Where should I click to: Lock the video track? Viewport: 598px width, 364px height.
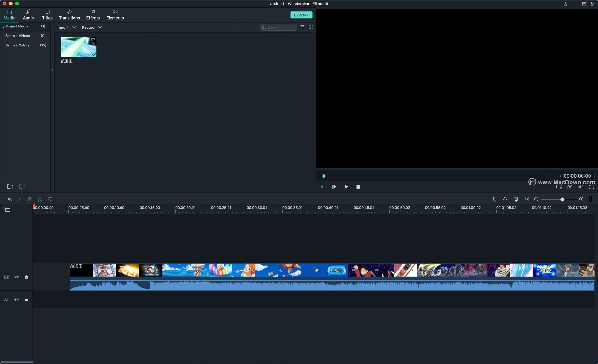tap(27, 277)
